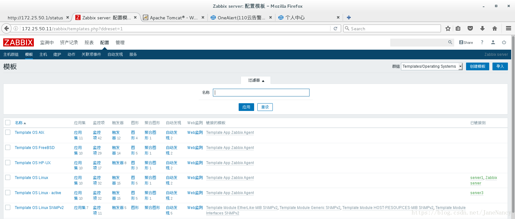This screenshot has height=219, width=515.
Task: Reload the page with the refresh icon
Action: coord(335,28)
